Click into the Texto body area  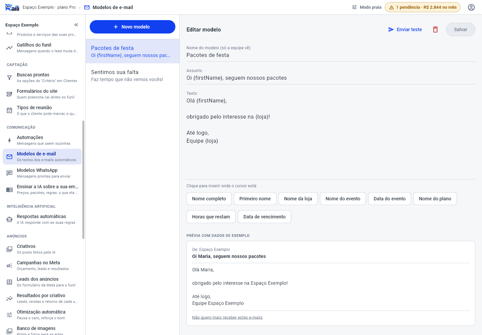coord(331,137)
